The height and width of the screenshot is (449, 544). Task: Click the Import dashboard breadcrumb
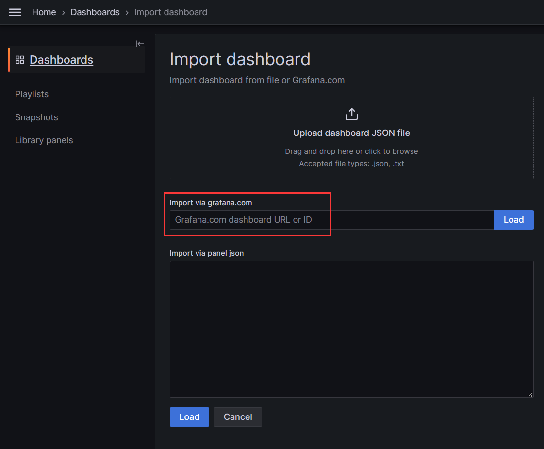pos(171,12)
